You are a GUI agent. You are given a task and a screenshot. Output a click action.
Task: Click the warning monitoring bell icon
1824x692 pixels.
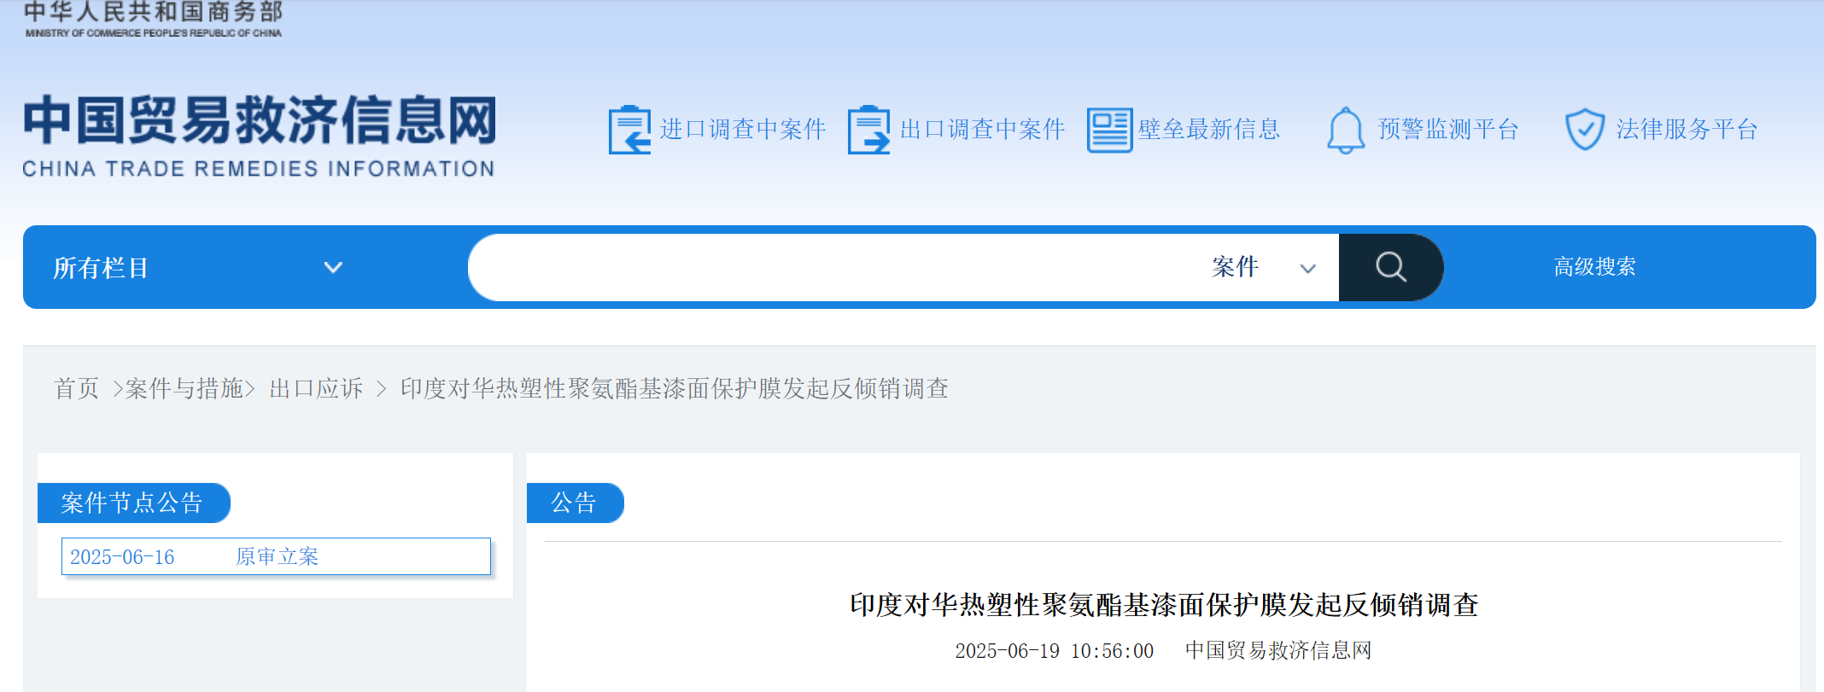tap(1345, 130)
